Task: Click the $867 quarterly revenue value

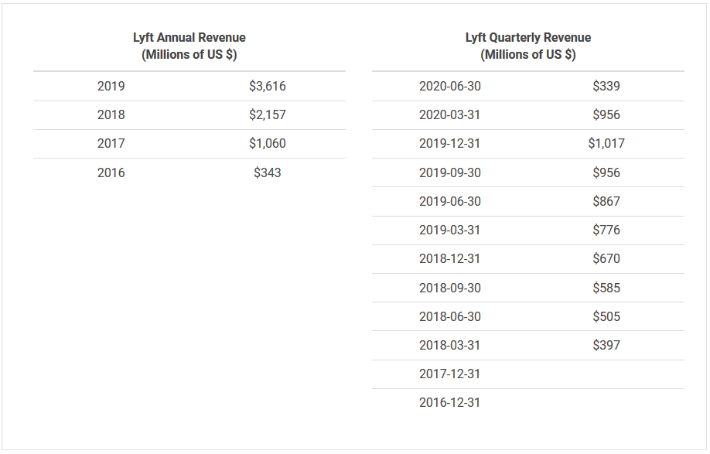Action: [606, 201]
